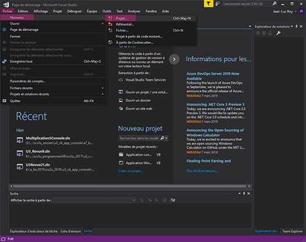306x242 pixels.
Task: Expand Projets et solutions récents submenu
Action: pyautogui.click(x=54, y=94)
